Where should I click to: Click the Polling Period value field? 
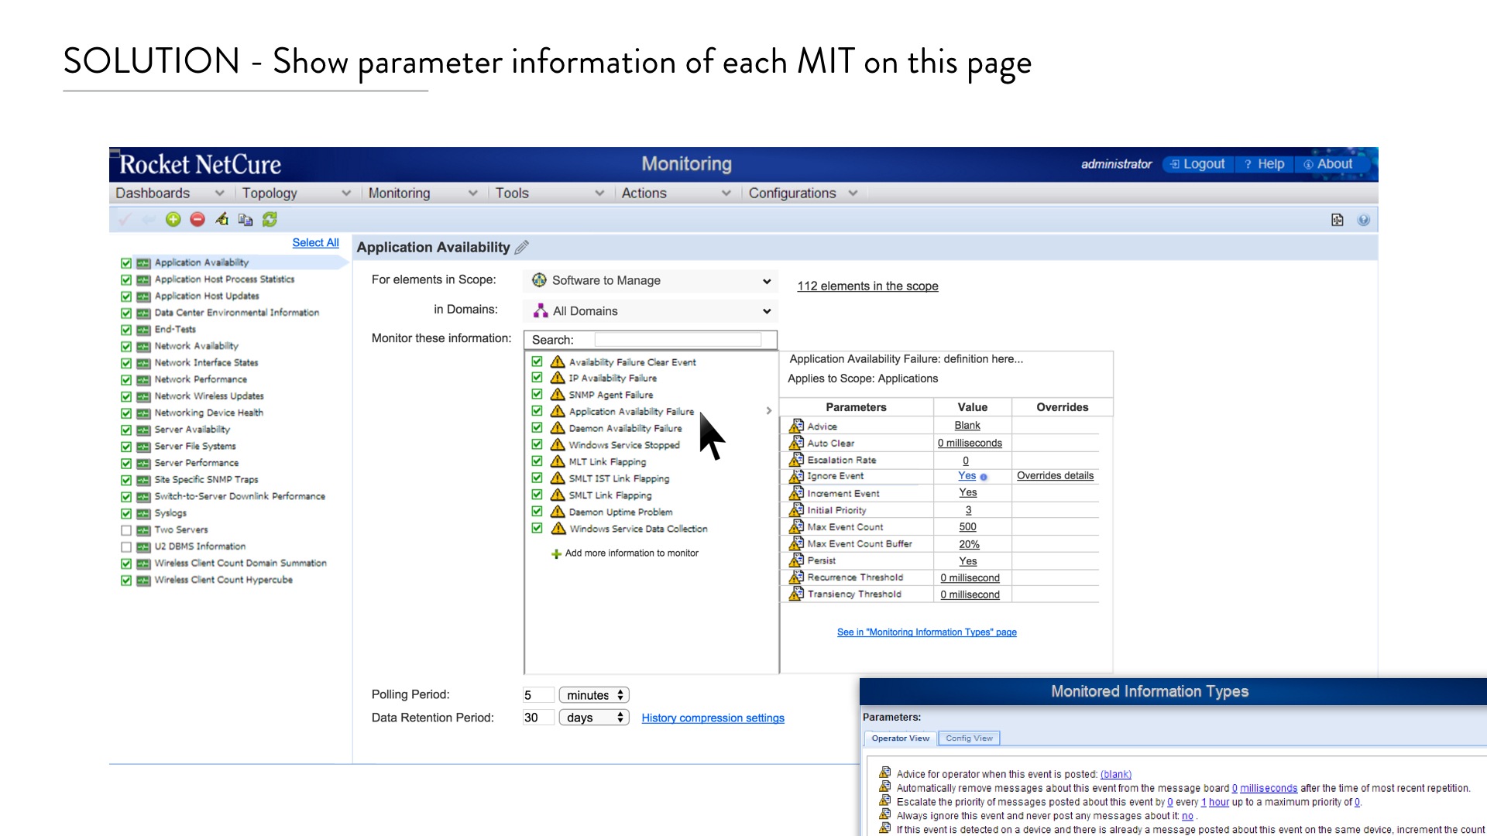pyautogui.click(x=538, y=695)
